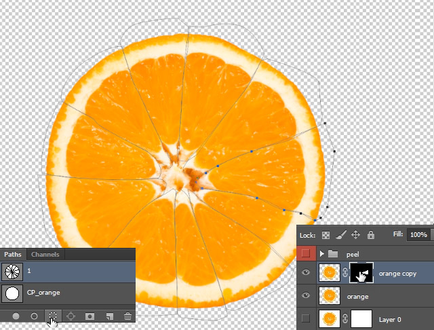The width and height of the screenshot is (434, 330).
Task: Click path 1 thumbnail
Action: (12, 272)
